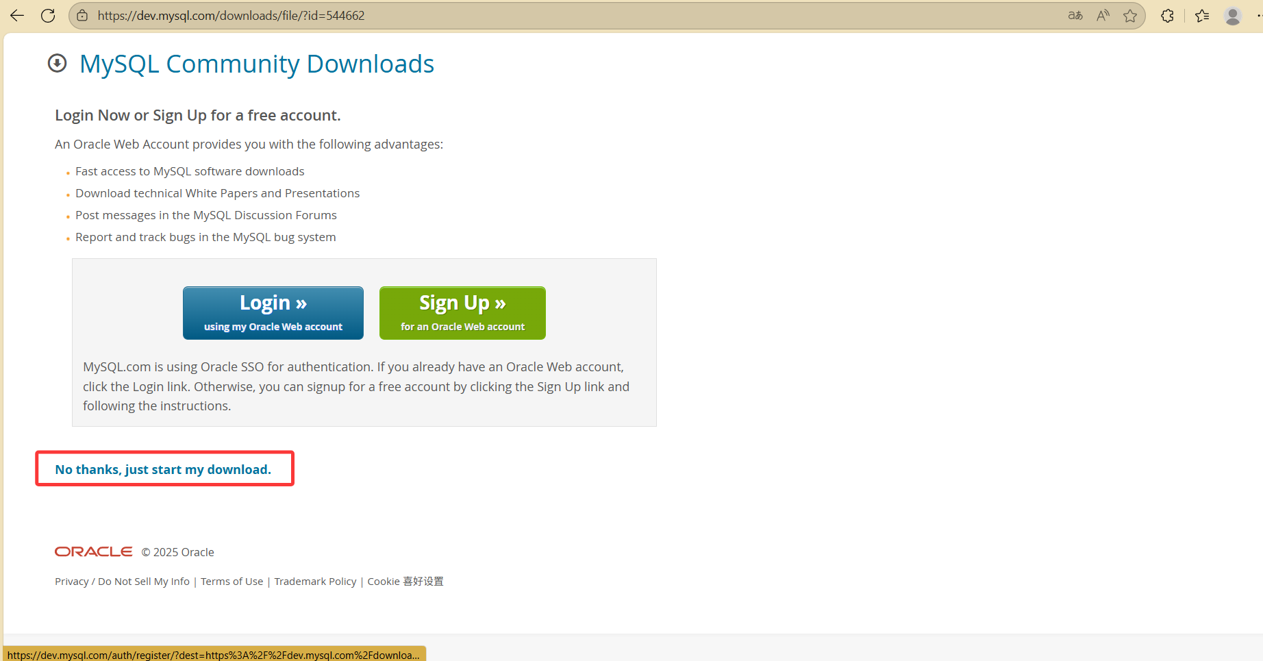Open browser extensions puzzle icon
Viewport: 1263px width, 661px height.
(x=1168, y=16)
